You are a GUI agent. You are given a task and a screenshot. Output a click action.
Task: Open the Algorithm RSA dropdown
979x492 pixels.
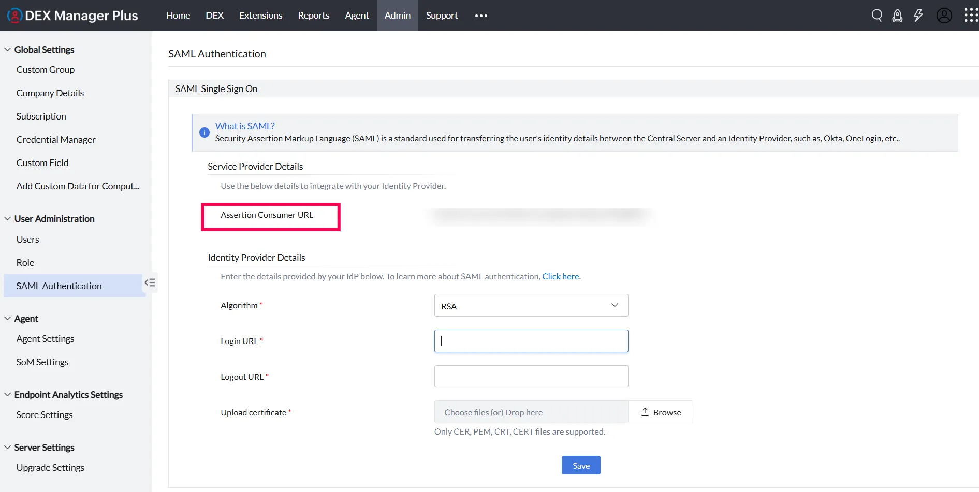531,305
